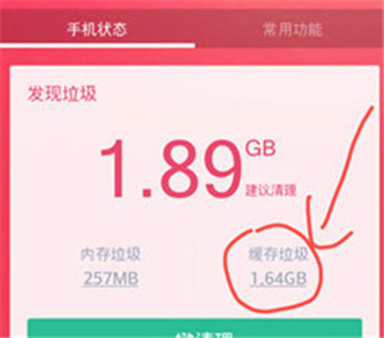Switch to the 手机状态 tab
This screenshot has width=384, height=338.
pyautogui.click(x=97, y=29)
